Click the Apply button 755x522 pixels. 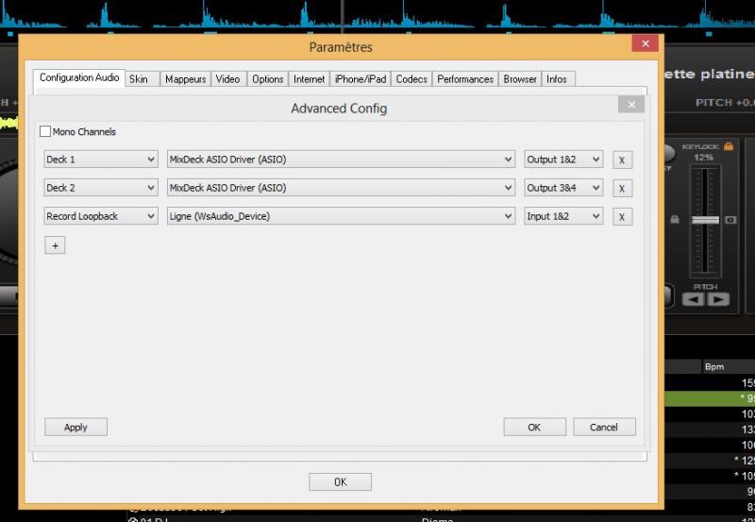(x=76, y=428)
